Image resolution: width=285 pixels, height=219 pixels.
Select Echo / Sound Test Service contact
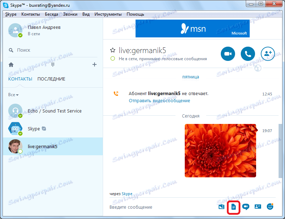(53, 111)
